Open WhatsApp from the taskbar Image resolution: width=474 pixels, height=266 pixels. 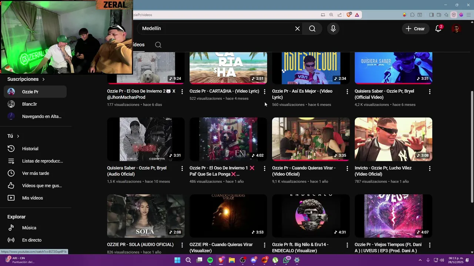[286, 260]
